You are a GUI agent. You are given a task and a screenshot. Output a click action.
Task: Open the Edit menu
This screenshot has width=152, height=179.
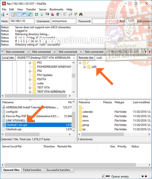pyautogui.click(x=12, y=9)
